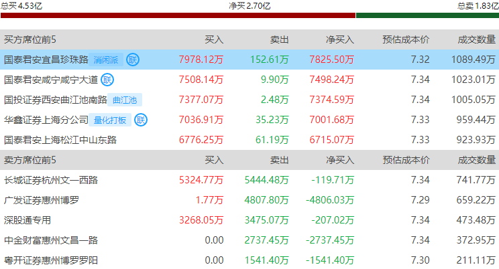Select sell amount 2737.45万
499x269 pixels.
(x=267, y=240)
